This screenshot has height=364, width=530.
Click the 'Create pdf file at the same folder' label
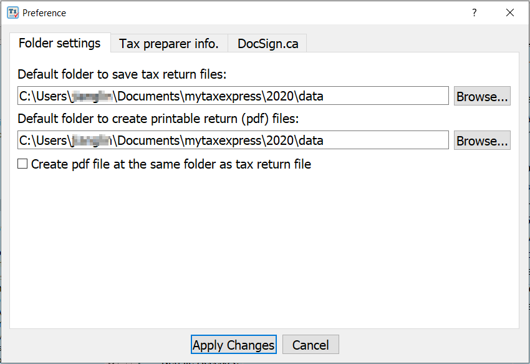[x=171, y=164]
